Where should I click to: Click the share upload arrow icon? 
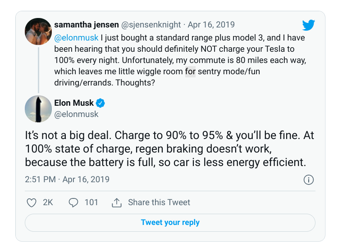coord(117,202)
